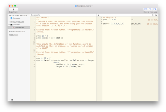
Task: Click the code line pdct [] = 1
Action: pyautogui.click(x=42, y=36)
